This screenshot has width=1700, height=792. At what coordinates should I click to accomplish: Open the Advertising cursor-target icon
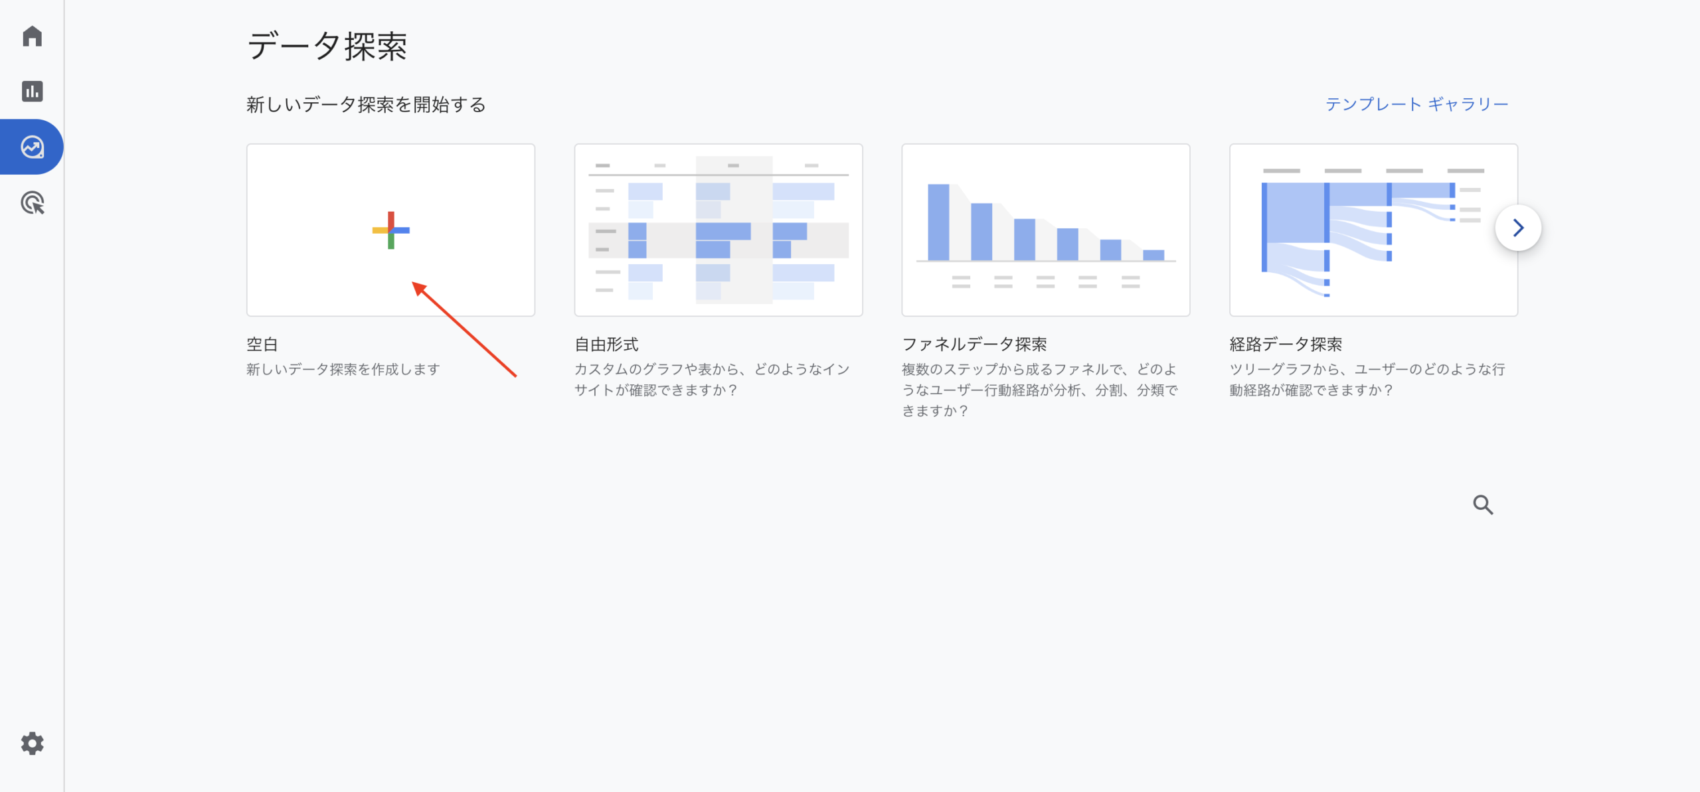(32, 202)
